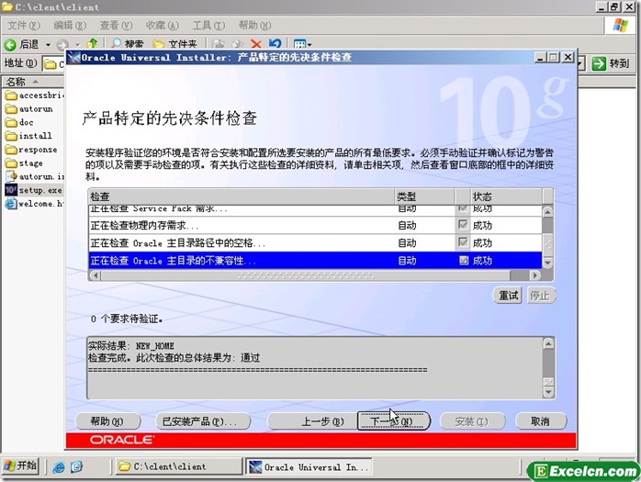Select the response folder
Image resolution: width=641 pixels, height=482 pixels.
coord(31,150)
